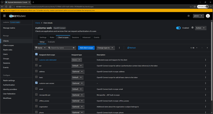The image size is (213, 114).
Task: Open Identity providers in the sidebar
Action: point(10,89)
